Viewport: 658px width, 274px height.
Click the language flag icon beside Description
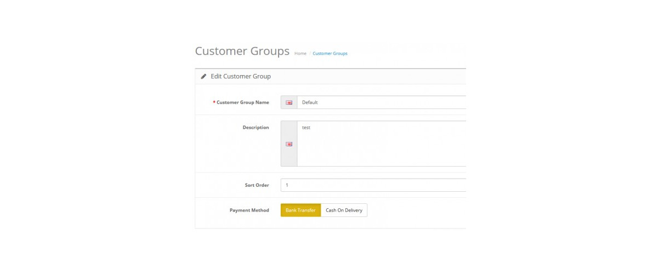(289, 144)
